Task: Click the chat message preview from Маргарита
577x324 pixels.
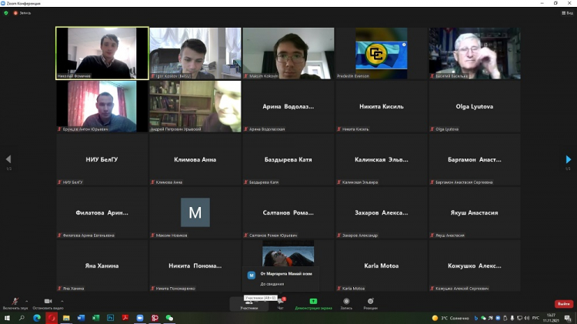Action: pos(278,279)
